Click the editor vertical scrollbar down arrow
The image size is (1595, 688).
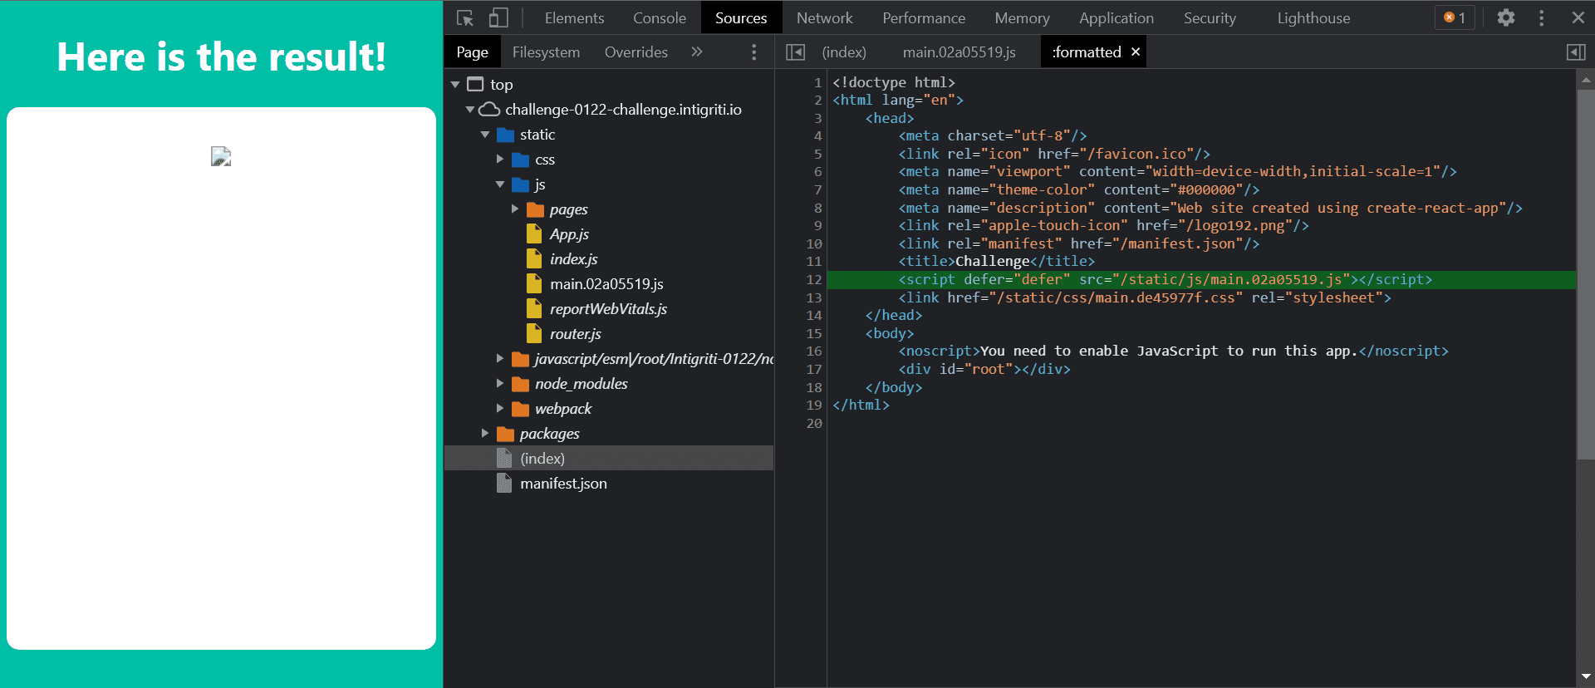point(1586,676)
